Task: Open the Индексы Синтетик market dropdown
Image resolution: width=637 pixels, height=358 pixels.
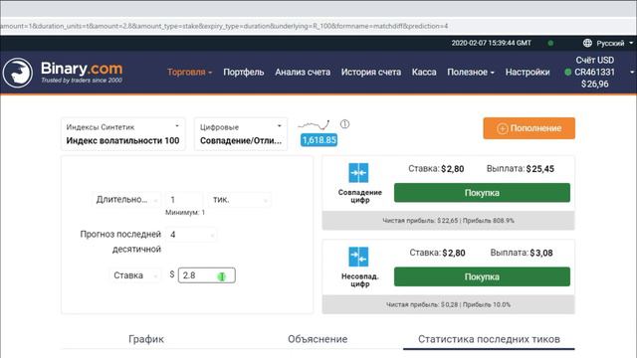Action: coord(123,134)
